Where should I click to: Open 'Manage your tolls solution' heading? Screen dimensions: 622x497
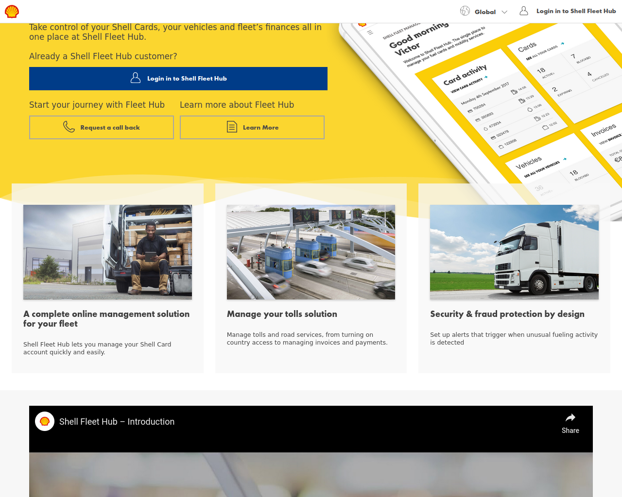coord(282,314)
